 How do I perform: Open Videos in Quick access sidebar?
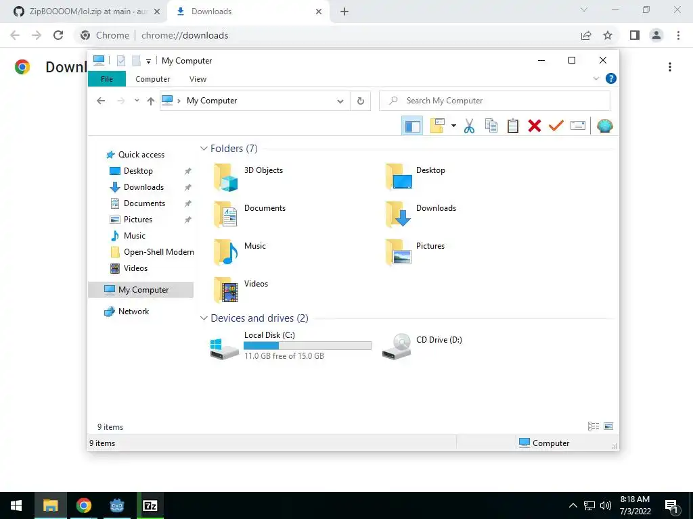tap(135, 268)
